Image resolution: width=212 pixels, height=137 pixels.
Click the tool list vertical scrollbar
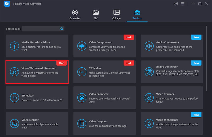pos(206,58)
